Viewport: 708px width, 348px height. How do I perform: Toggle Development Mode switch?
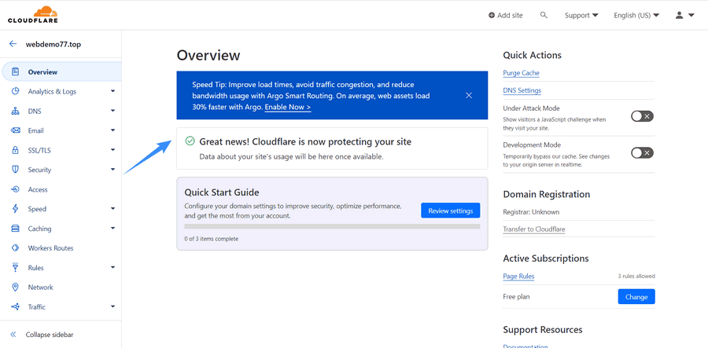642,153
